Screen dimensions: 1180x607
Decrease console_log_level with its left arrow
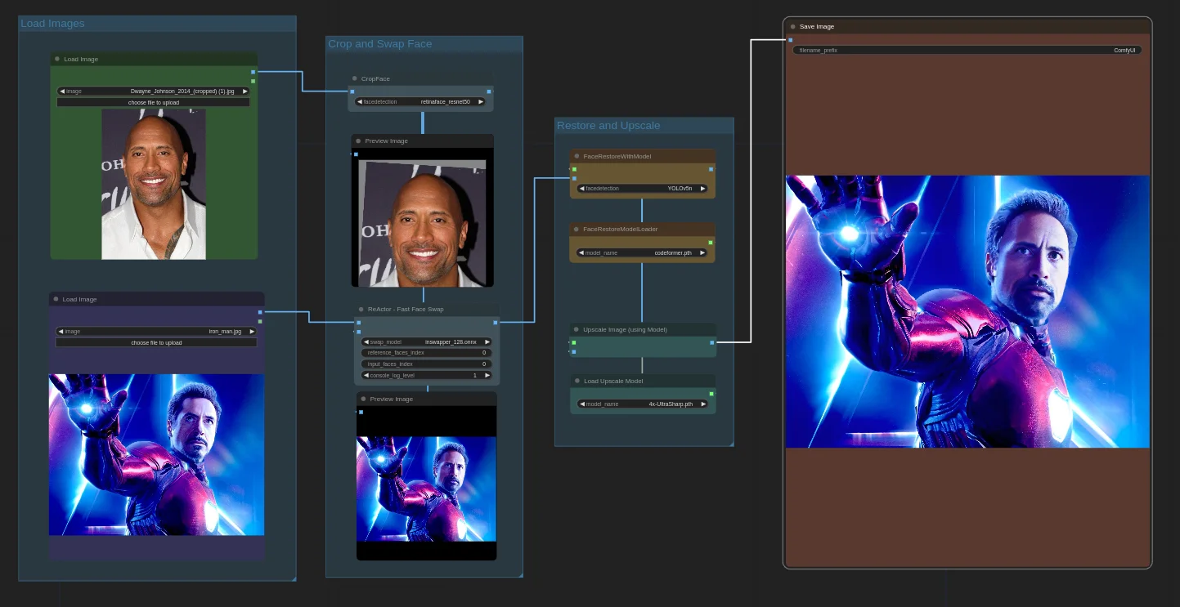coord(366,375)
